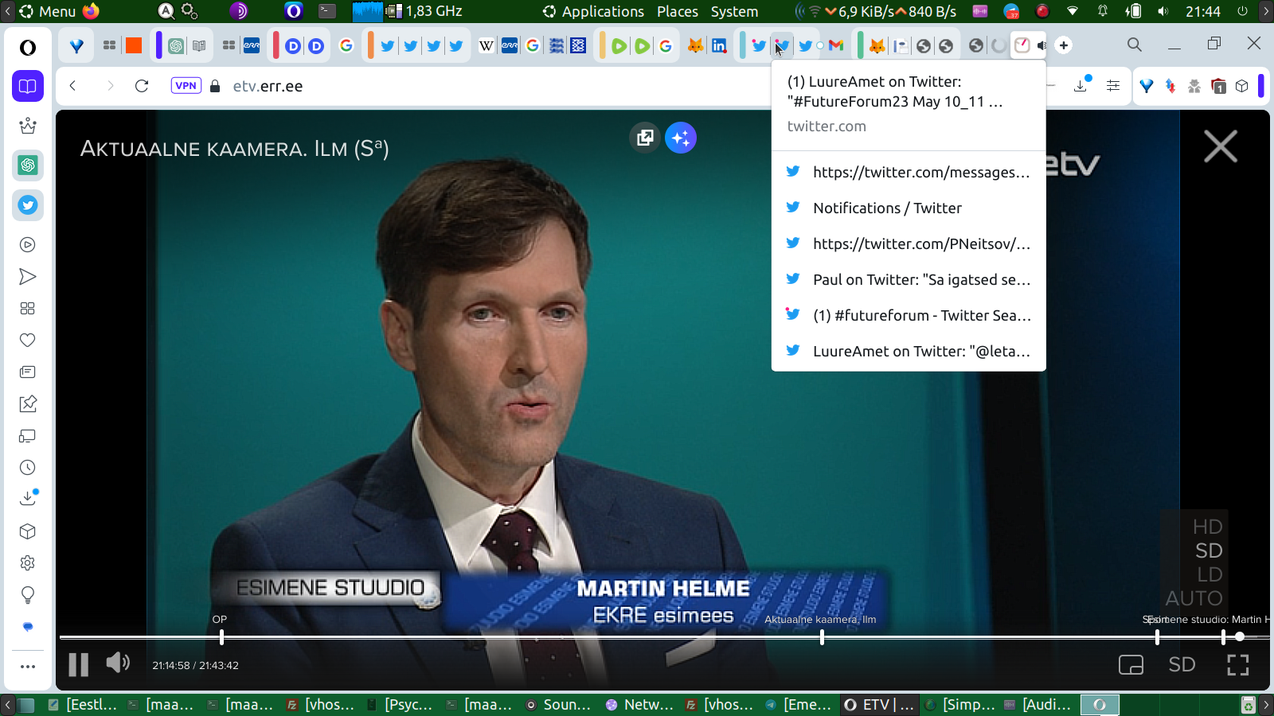
Task: Select HD video quality
Action: pyautogui.click(x=1207, y=527)
